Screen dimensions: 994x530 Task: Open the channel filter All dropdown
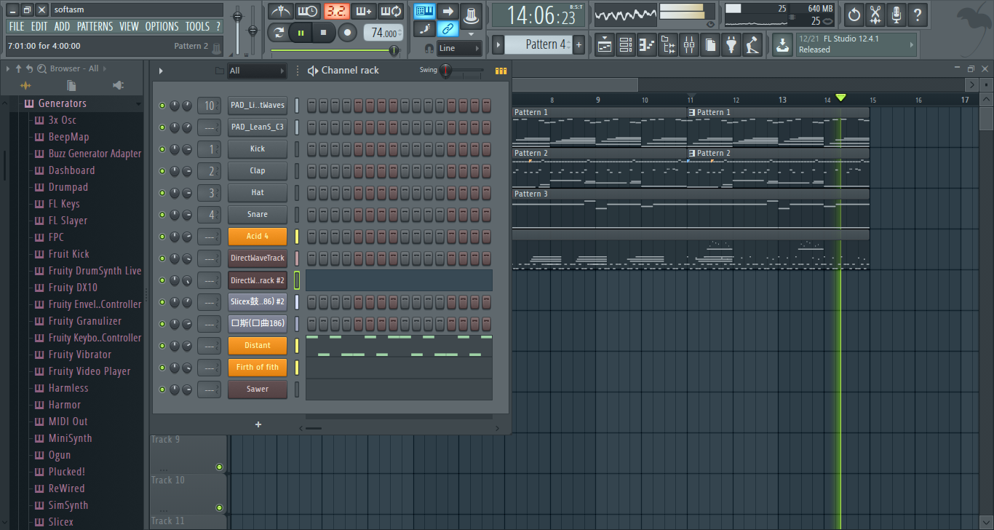(257, 71)
